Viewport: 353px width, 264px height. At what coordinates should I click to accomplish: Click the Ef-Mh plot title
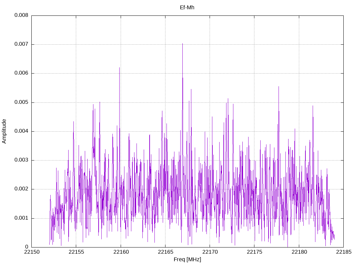pos(187,8)
